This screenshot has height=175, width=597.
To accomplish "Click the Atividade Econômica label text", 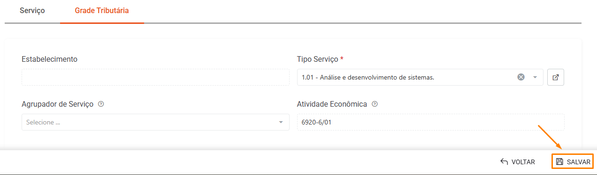I will click(332, 104).
